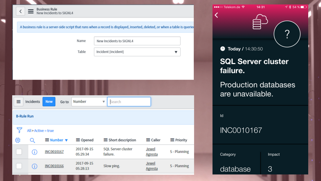
Task: Click the opened date 2017-09-15 05:28:13
Action: point(84,166)
